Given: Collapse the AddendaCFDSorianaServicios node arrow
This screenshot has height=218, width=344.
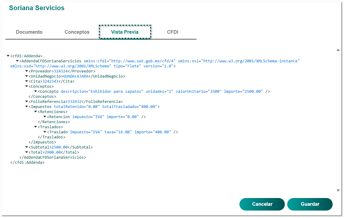Looking at the screenshot, I should point(17,61).
